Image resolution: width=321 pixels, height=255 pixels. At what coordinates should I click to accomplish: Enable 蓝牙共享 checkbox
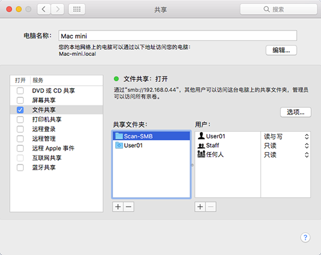click(x=20, y=168)
